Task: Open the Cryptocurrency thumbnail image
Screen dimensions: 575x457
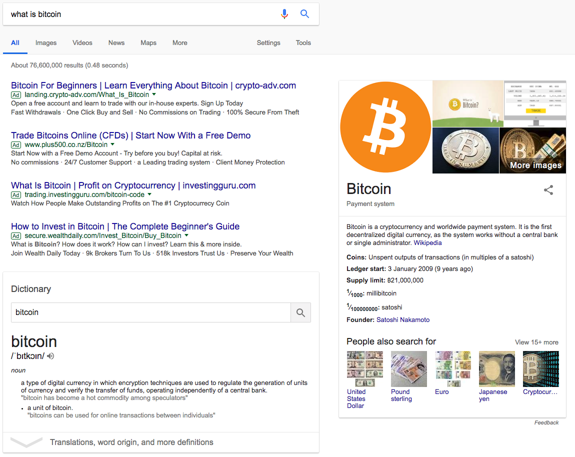Action: [541, 369]
